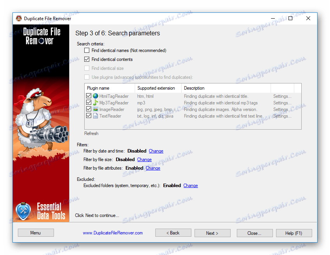Click the Mp3TagReader music note icon

(96, 103)
